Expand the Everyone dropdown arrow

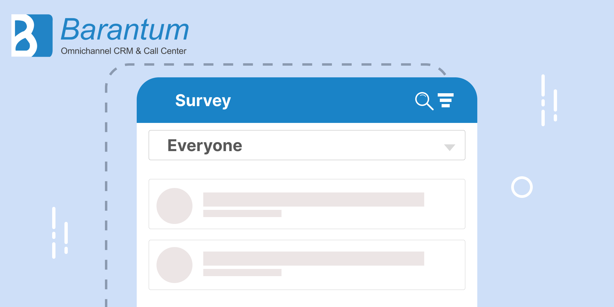click(x=449, y=147)
